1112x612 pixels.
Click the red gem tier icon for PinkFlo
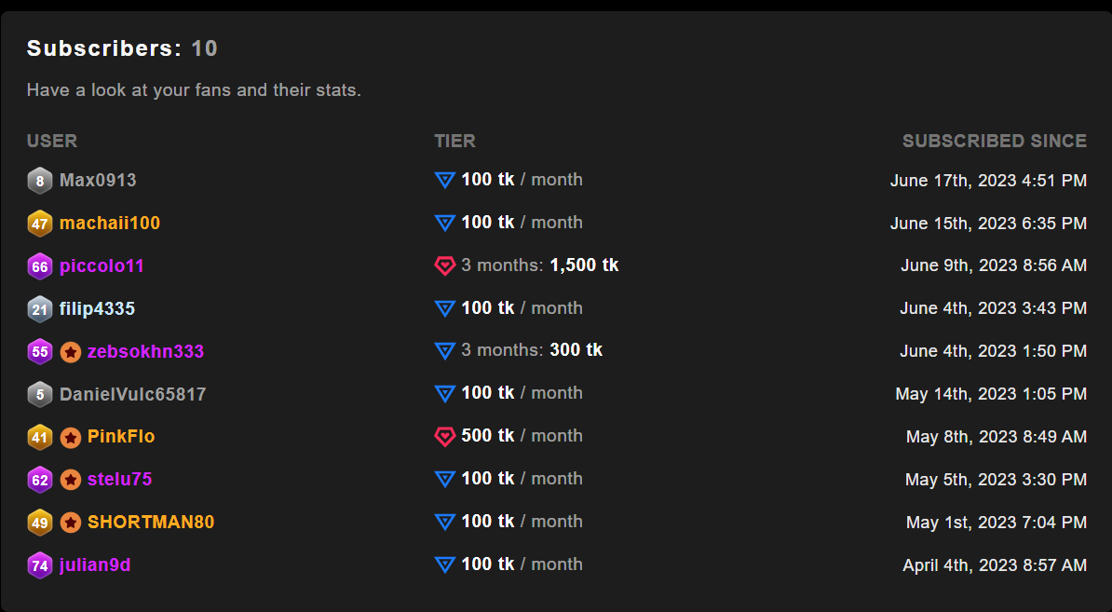point(444,436)
